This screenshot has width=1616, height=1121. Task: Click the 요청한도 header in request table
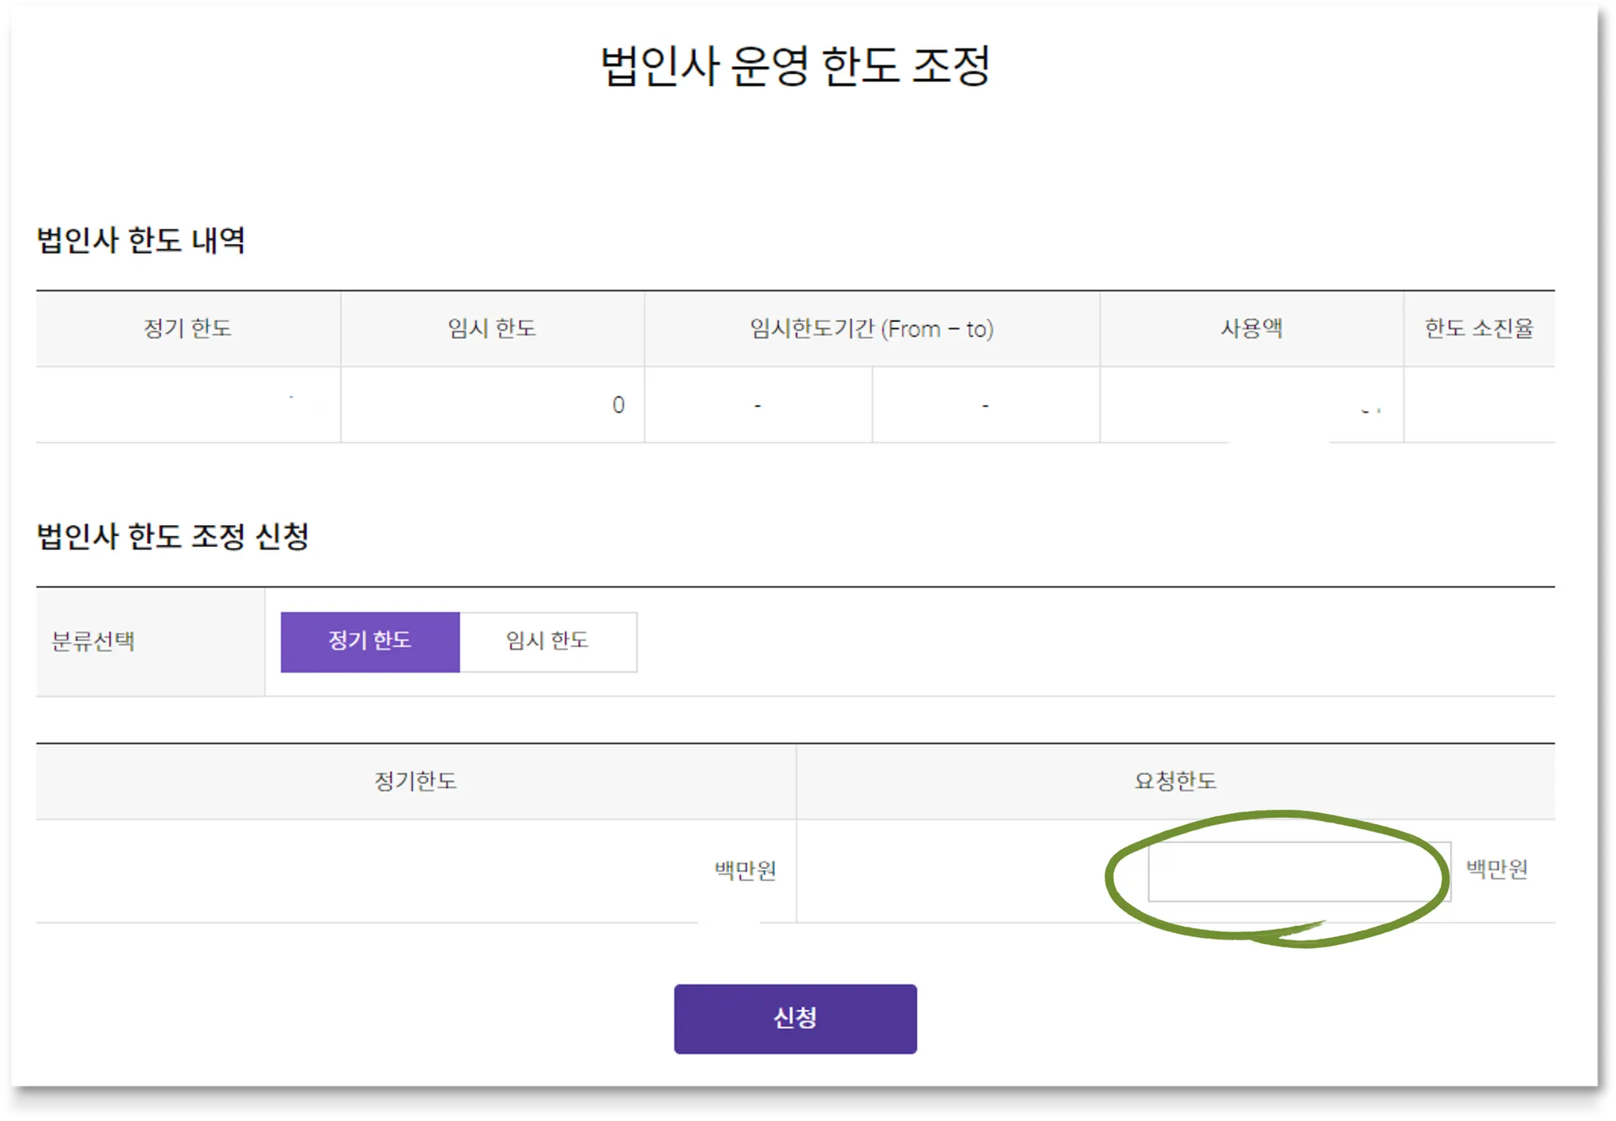(1175, 782)
